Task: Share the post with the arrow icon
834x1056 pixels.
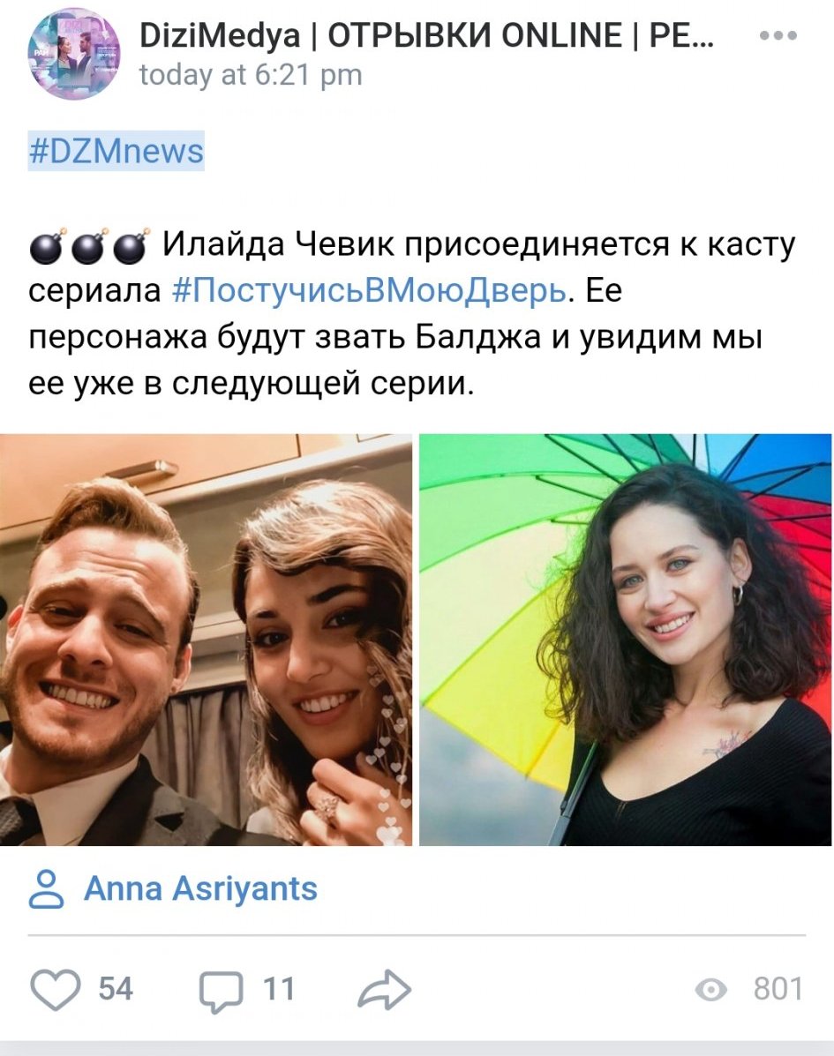Action: pos(385,990)
